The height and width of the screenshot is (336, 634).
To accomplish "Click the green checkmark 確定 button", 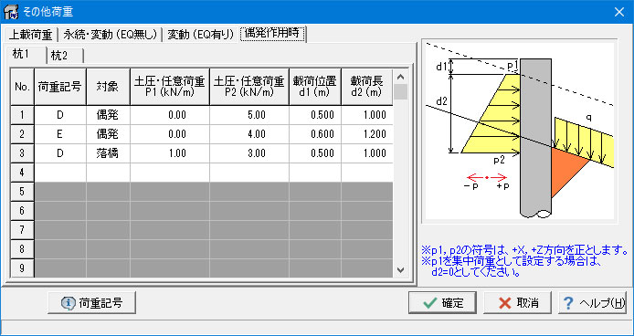I will (x=442, y=303).
